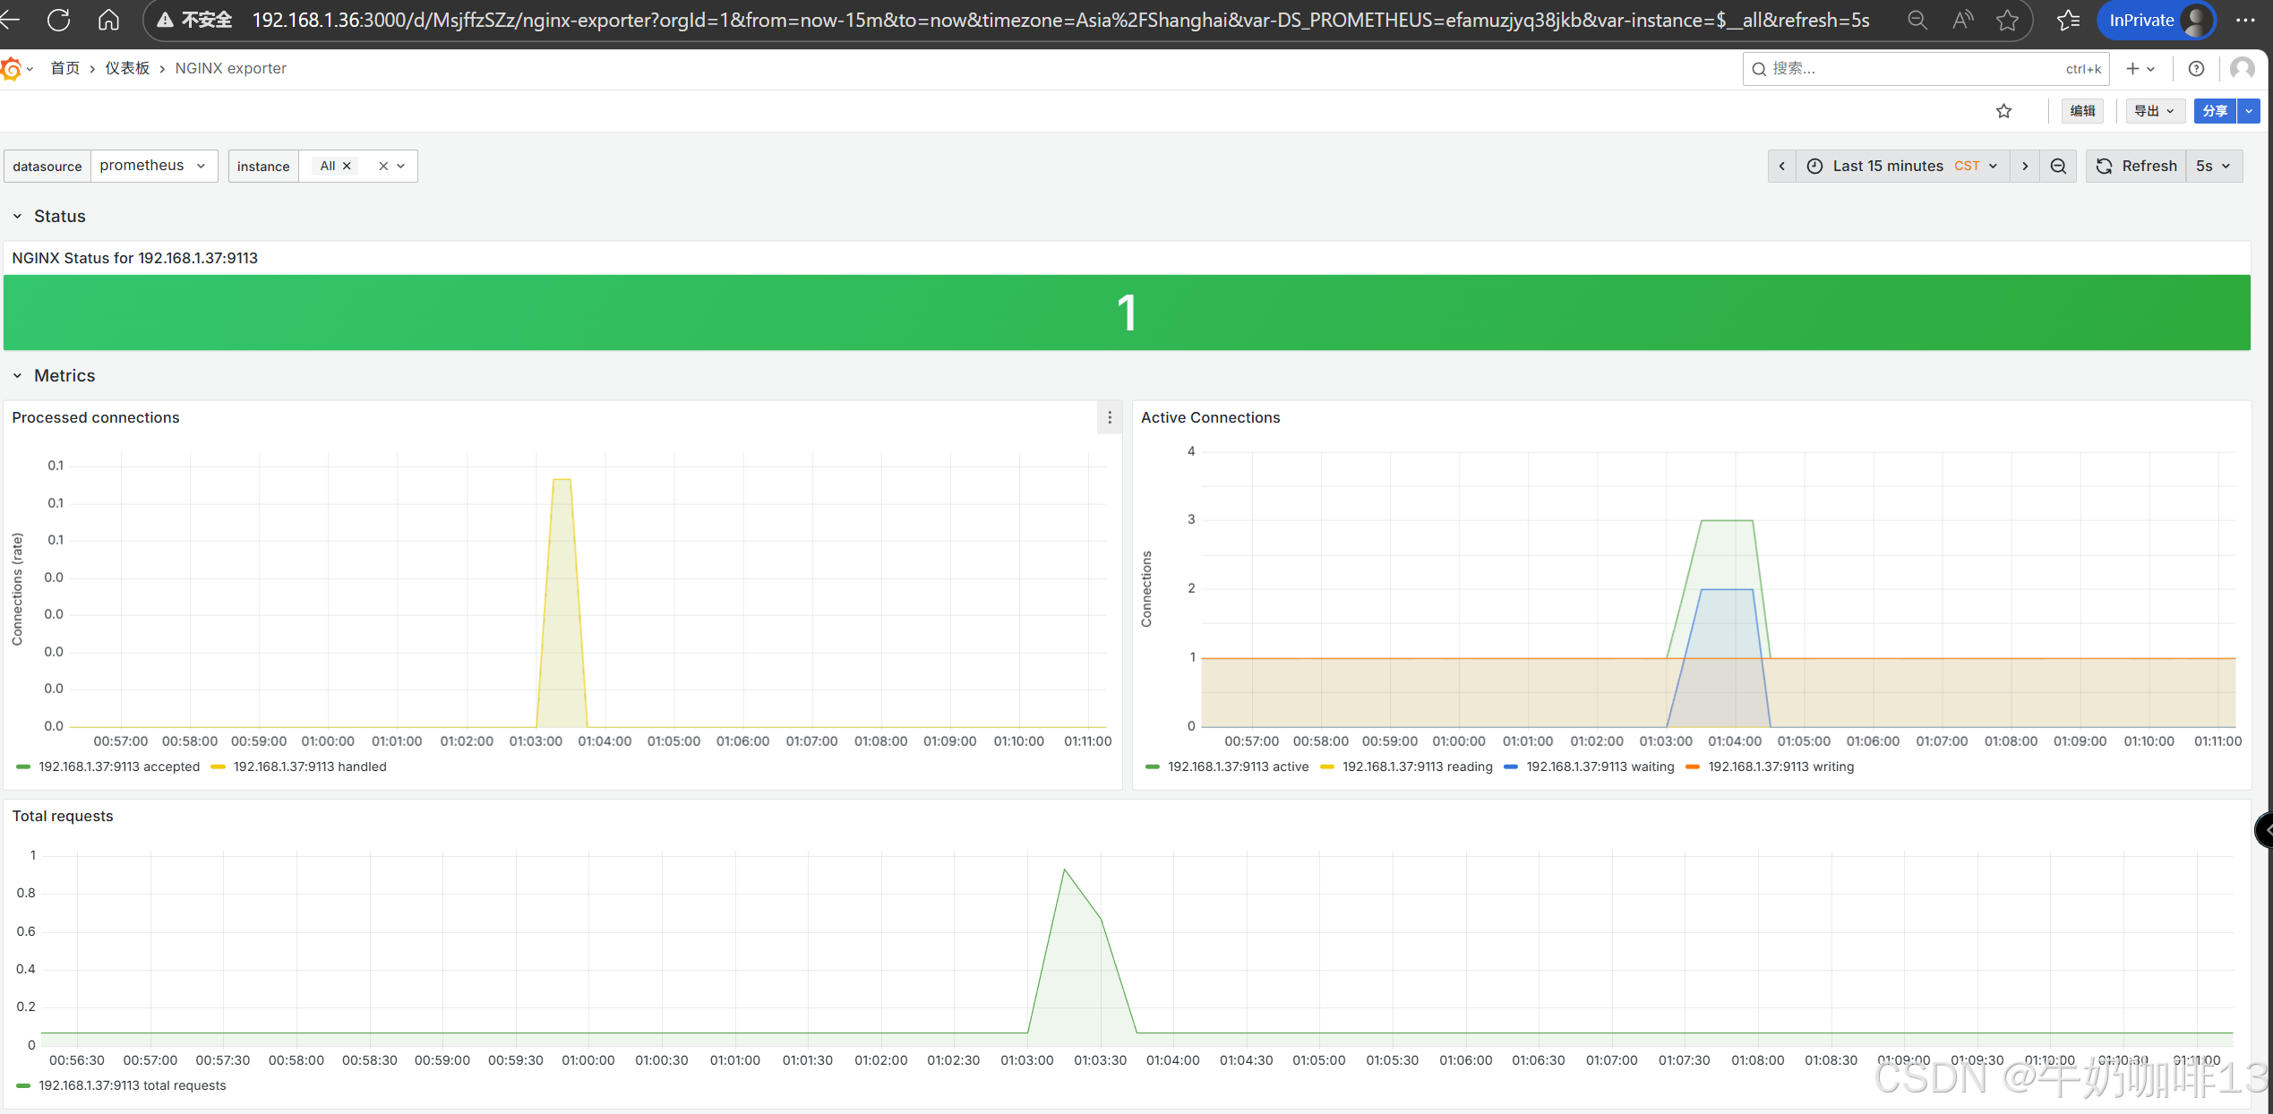Shift time range backward with left arrow

click(x=1781, y=166)
